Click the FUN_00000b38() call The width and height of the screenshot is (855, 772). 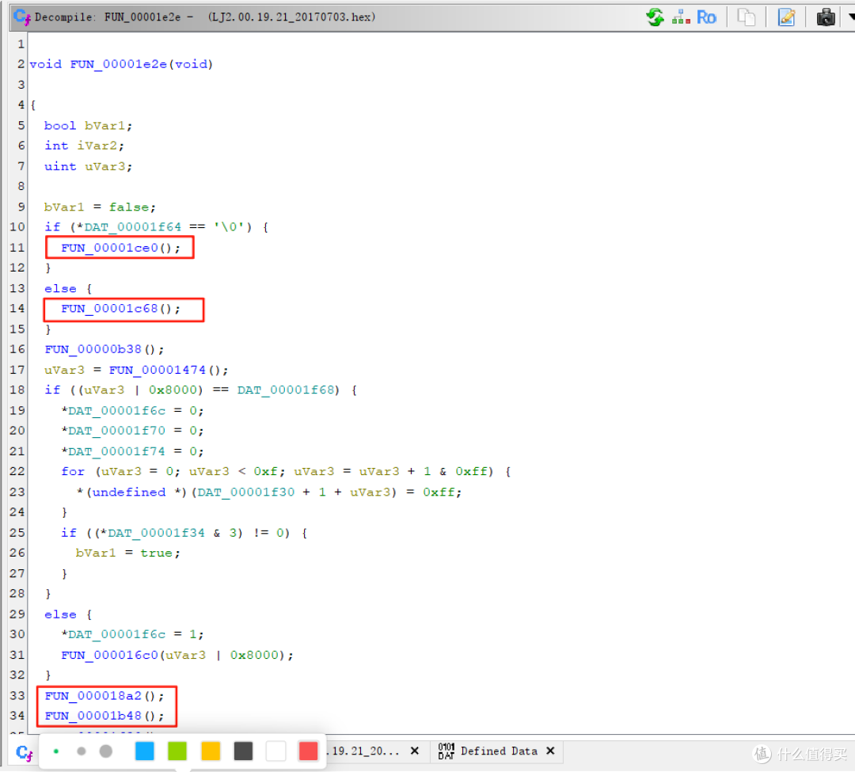click(x=104, y=349)
